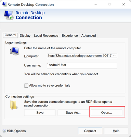Collapse options via Hide Options
This screenshot has width=131, height=137.
click(14, 131)
